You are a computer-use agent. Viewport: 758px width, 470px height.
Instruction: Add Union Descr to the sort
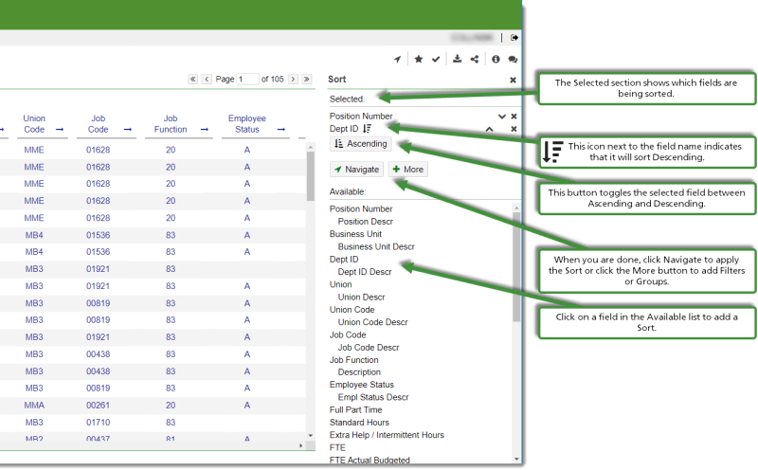pos(362,297)
